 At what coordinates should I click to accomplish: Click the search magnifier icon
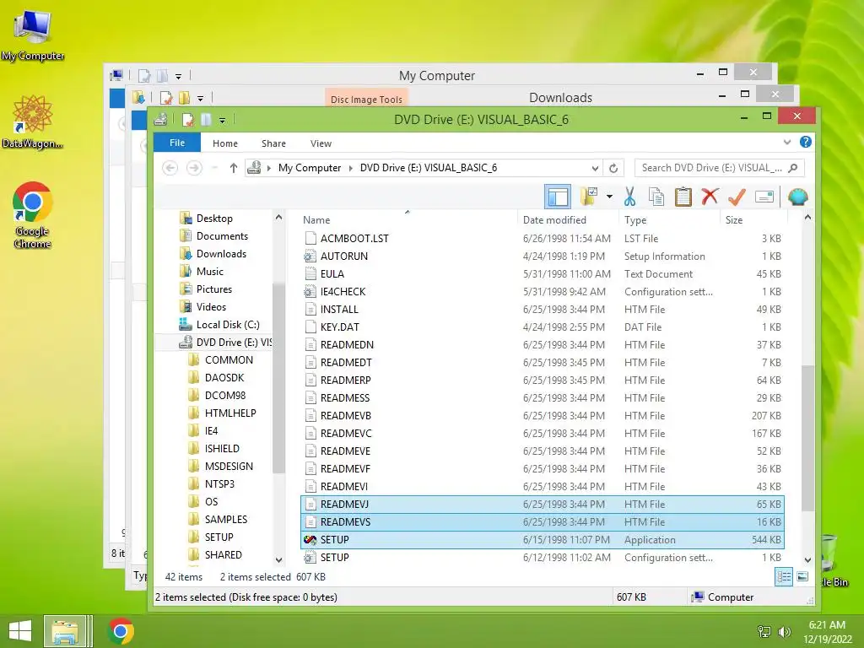793,168
